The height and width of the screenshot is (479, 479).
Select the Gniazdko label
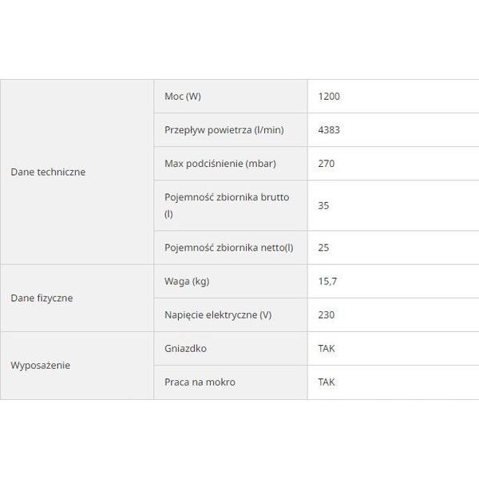[x=185, y=349]
